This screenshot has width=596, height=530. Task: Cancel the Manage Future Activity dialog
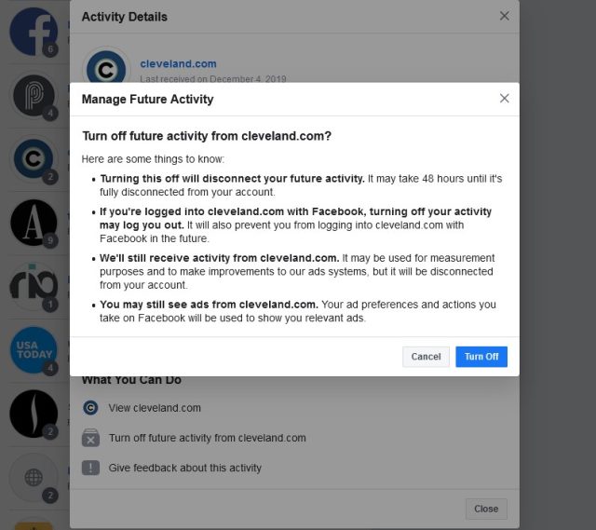[x=426, y=357]
